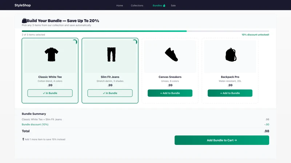Click 'Add 1 more item to save 15%' tip

(x=45, y=139)
